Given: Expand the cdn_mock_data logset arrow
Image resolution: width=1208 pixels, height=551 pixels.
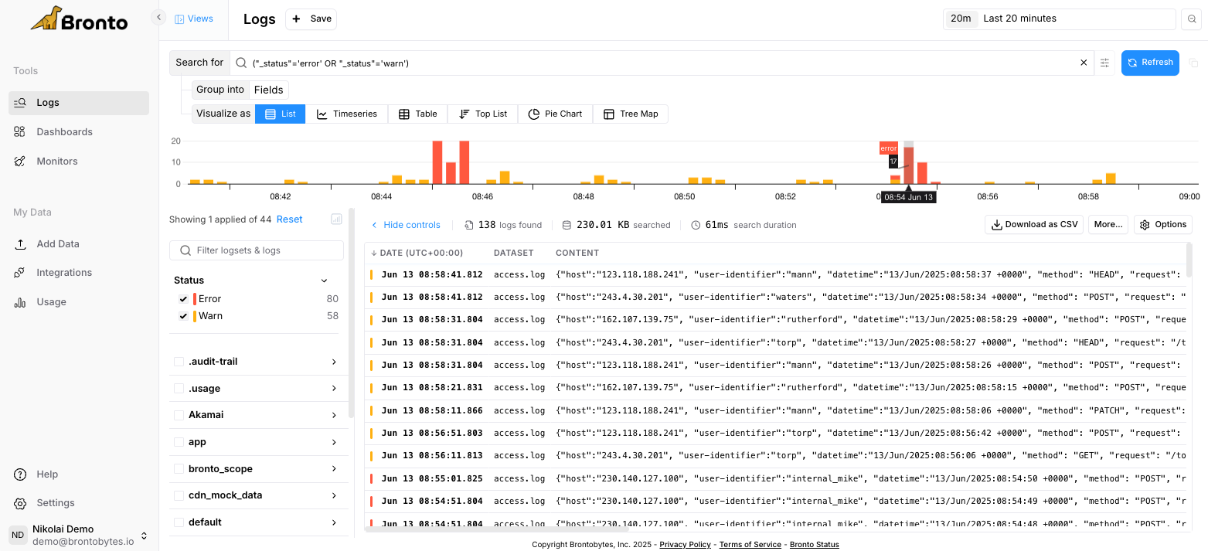Looking at the screenshot, I should pos(334,495).
